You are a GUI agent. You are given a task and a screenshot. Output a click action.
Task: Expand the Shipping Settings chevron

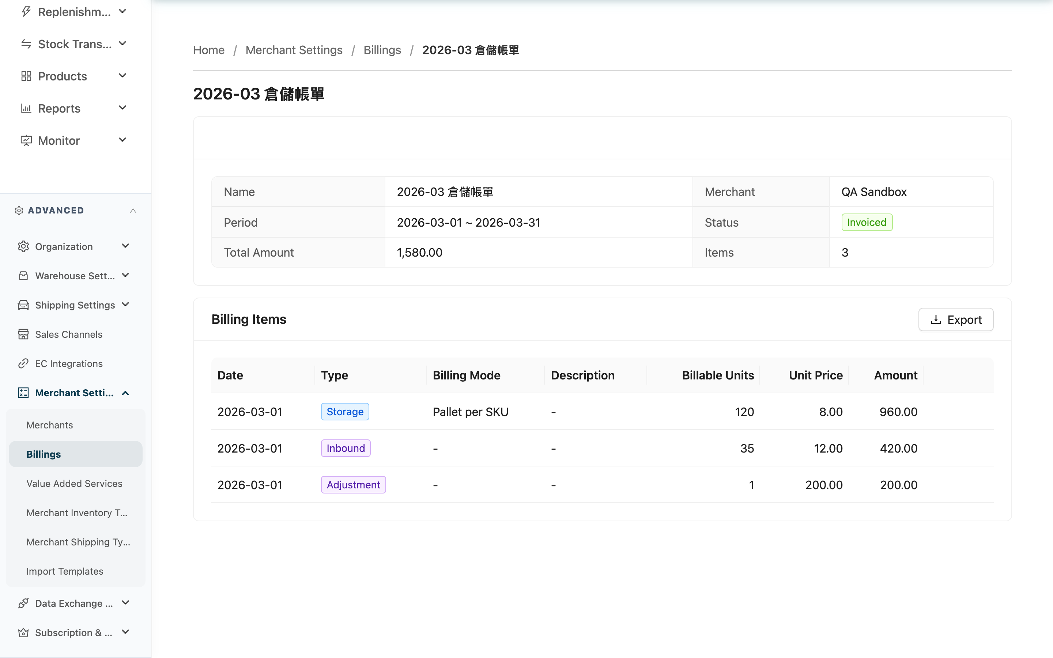click(125, 305)
